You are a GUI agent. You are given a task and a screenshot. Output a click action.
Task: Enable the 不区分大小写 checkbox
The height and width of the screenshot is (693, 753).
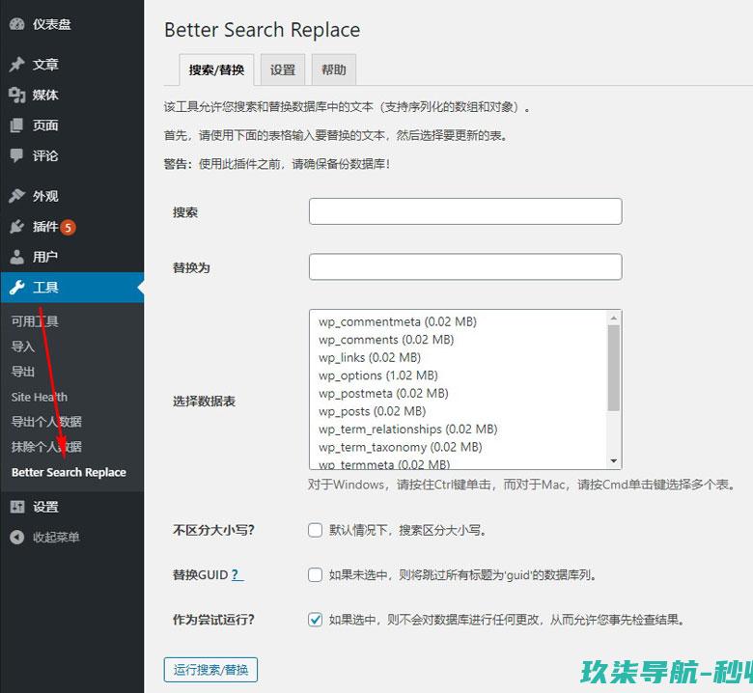(x=315, y=530)
